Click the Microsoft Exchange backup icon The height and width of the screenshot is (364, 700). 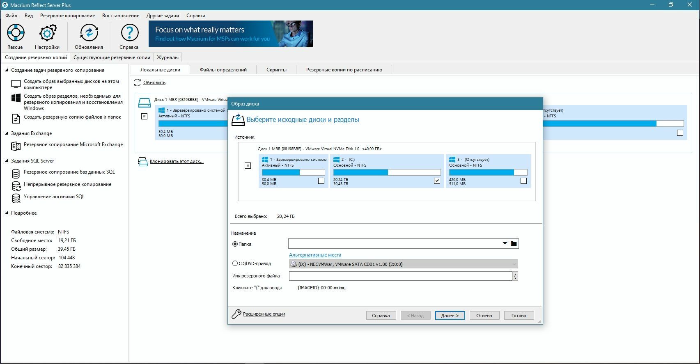[x=16, y=146]
